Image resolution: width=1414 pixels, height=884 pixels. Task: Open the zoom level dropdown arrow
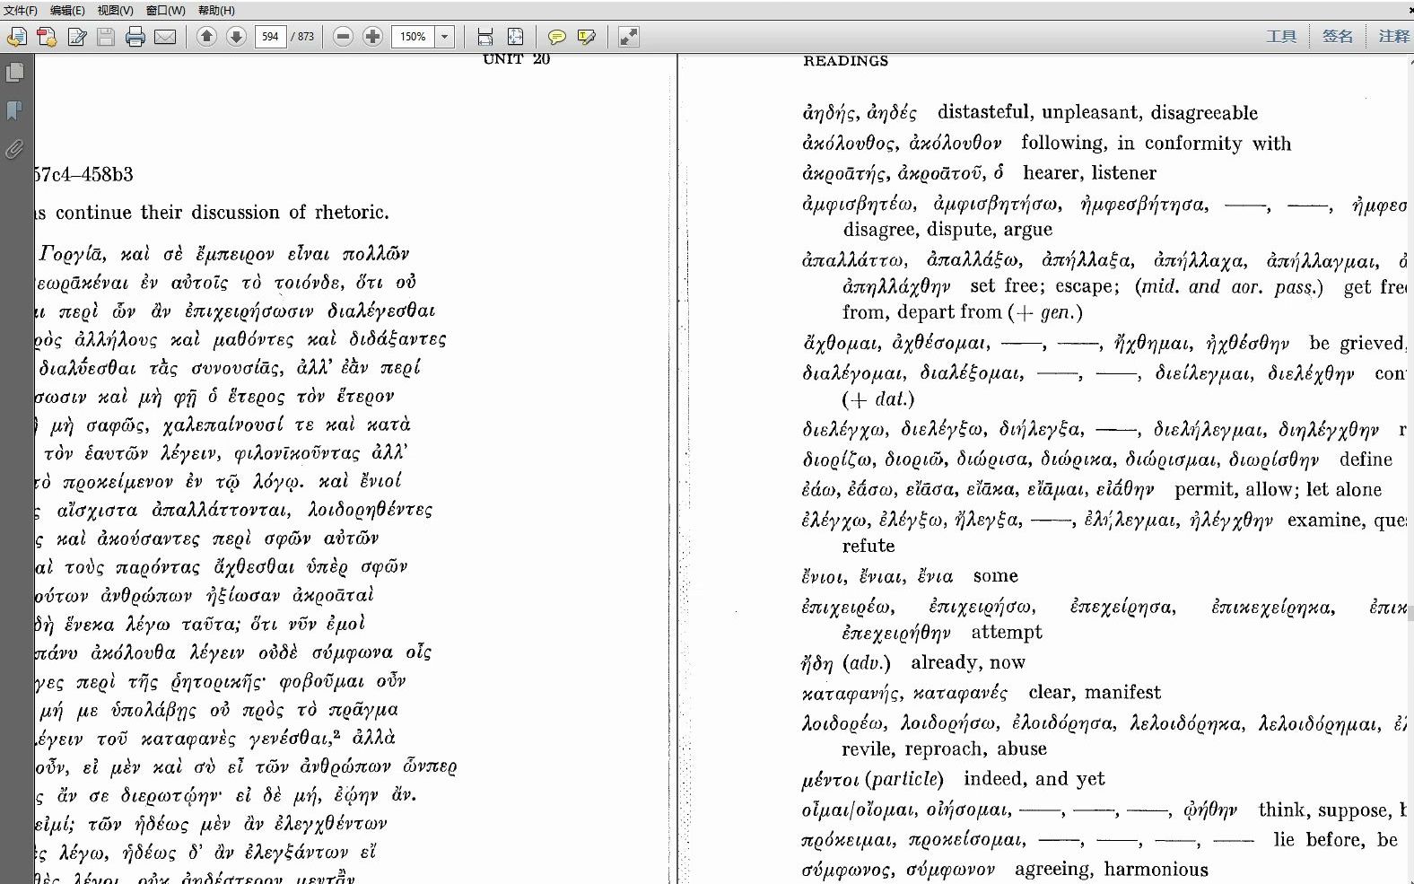(444, 37)
